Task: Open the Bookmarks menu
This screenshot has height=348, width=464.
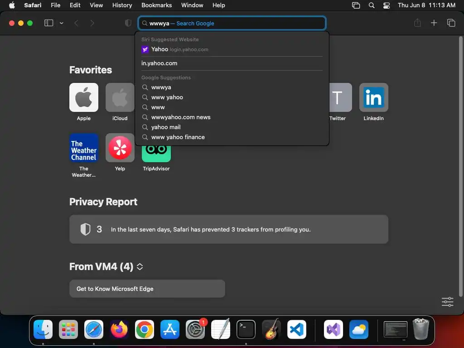Action: pos(156,5)
